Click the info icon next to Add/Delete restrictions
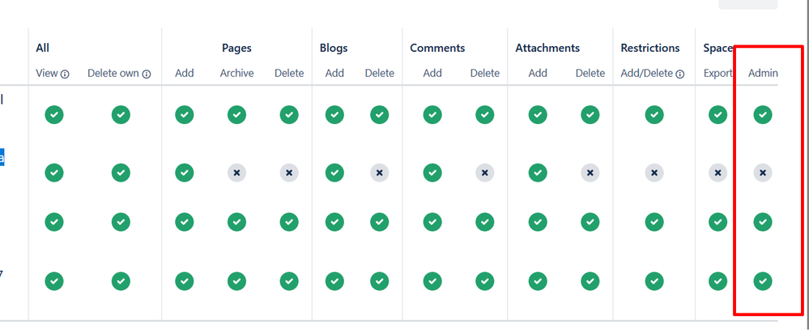 coord(680,74)
